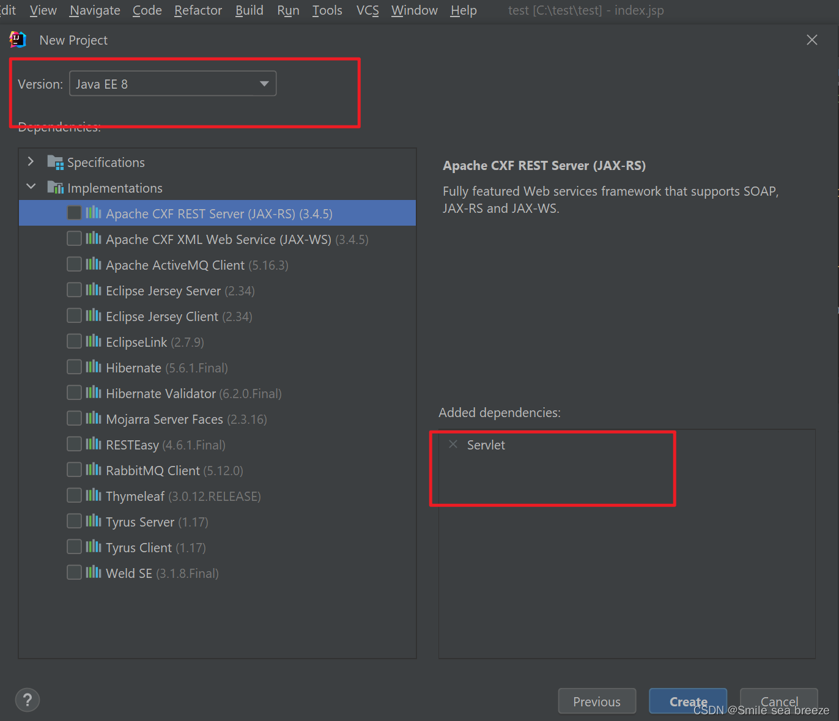
Task: Click library icon next to Hibernate Validator
Action: pyautogui.click(x=94, y=393)
